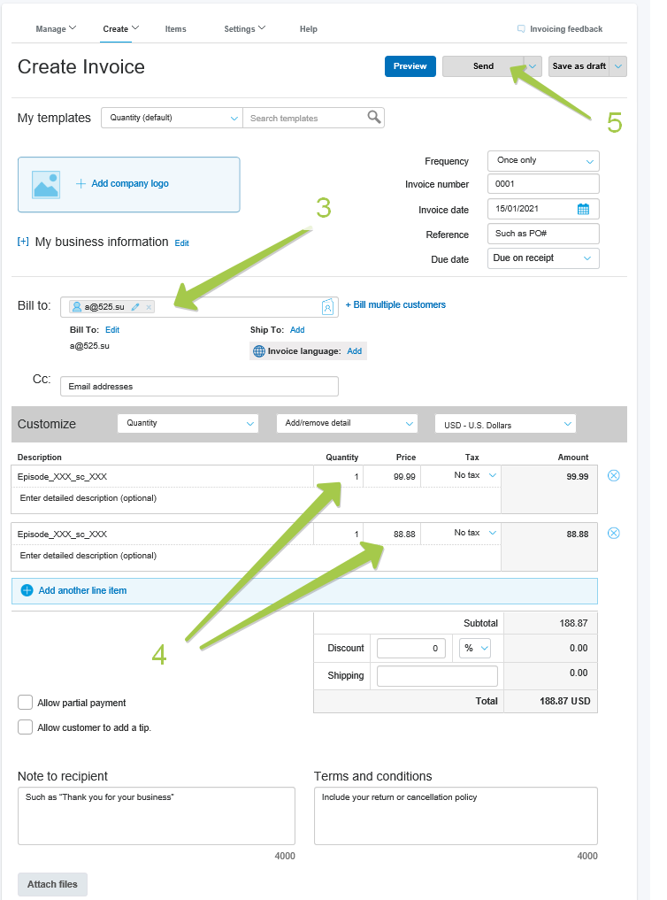Remove the 99.99 line item
The height and width of the screenshot is (900, 667).
[614, 476]
